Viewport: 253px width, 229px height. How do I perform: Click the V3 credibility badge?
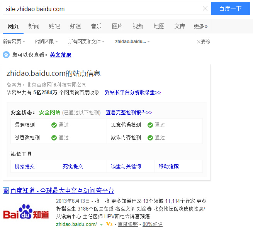[x=109, y=224]
